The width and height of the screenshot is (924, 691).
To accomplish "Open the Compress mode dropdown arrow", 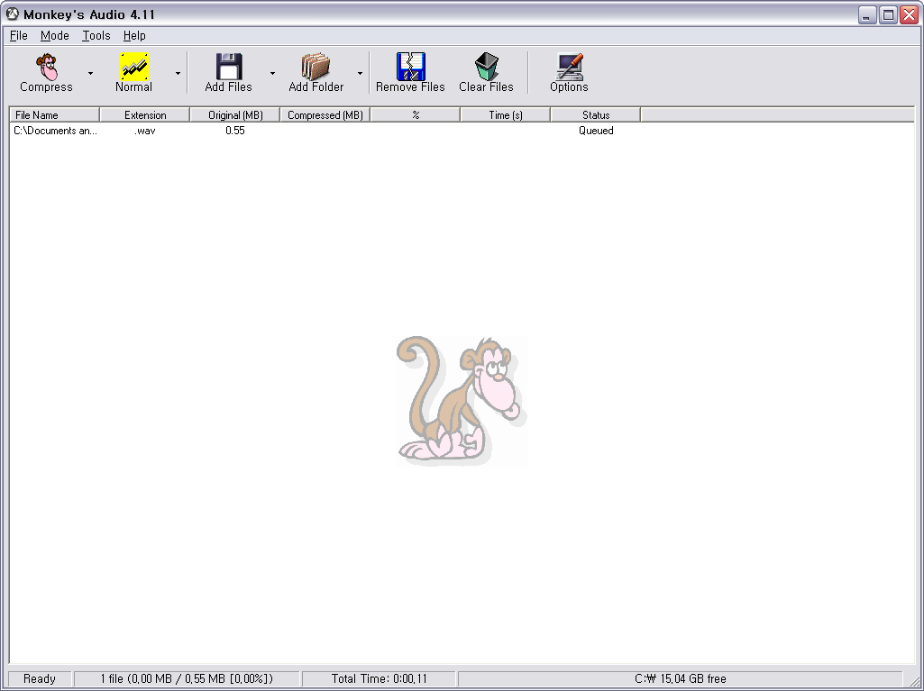I will pyautogui.click(x=90, y=73).
